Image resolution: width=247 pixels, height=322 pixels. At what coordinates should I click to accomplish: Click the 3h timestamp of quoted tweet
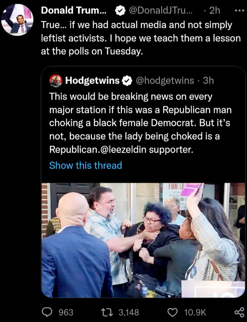208,80
